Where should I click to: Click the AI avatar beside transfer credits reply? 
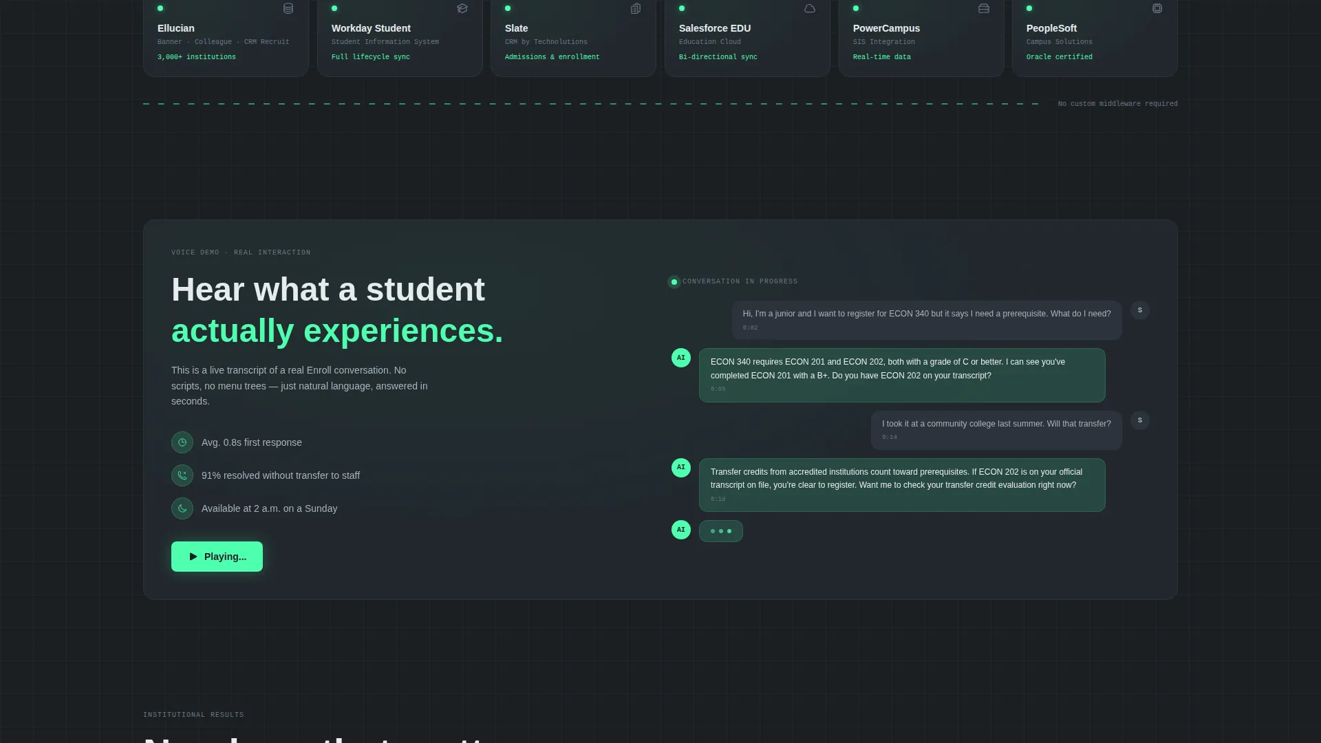pyautogui.click(x=681, y=468)
